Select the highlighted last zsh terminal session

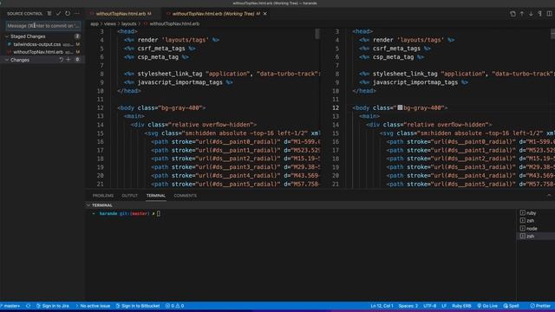point(536,237)
